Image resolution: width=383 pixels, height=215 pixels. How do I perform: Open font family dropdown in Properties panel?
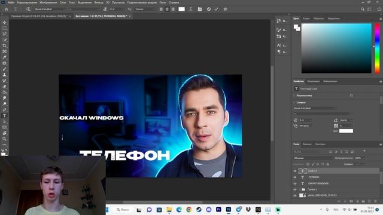[315, 108]
